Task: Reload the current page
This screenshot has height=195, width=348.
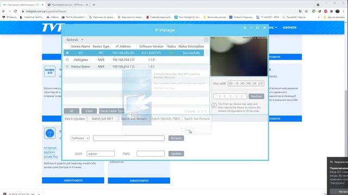Action: 15,11
